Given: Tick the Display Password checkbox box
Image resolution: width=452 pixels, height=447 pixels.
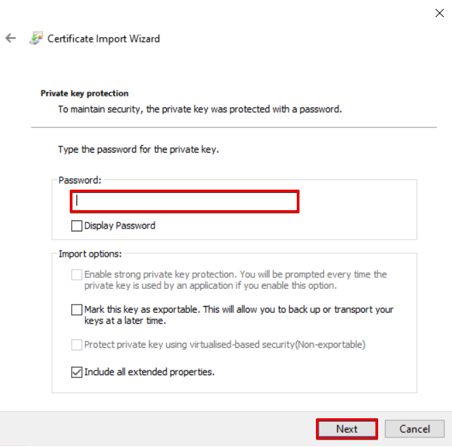Looking at the screenshot, I should 77,225.
